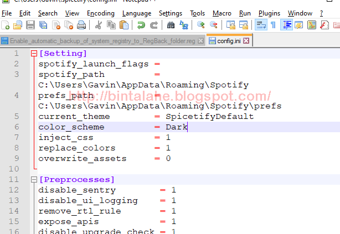Click the remove_rtl_rule key text
340x234 pixels.
point(80,211)
